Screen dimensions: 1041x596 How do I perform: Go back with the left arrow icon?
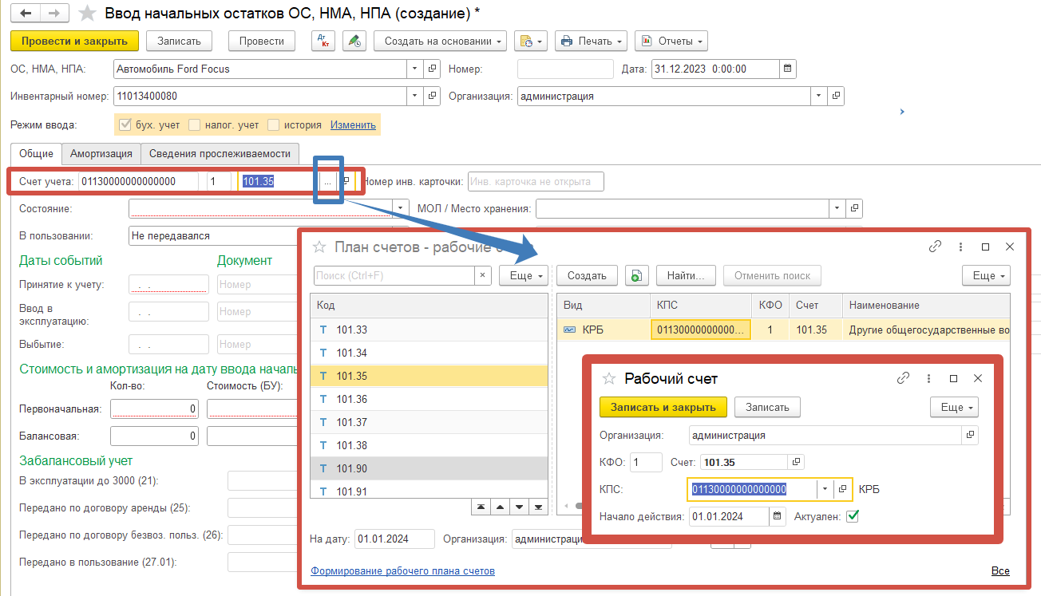pos(26,13)
